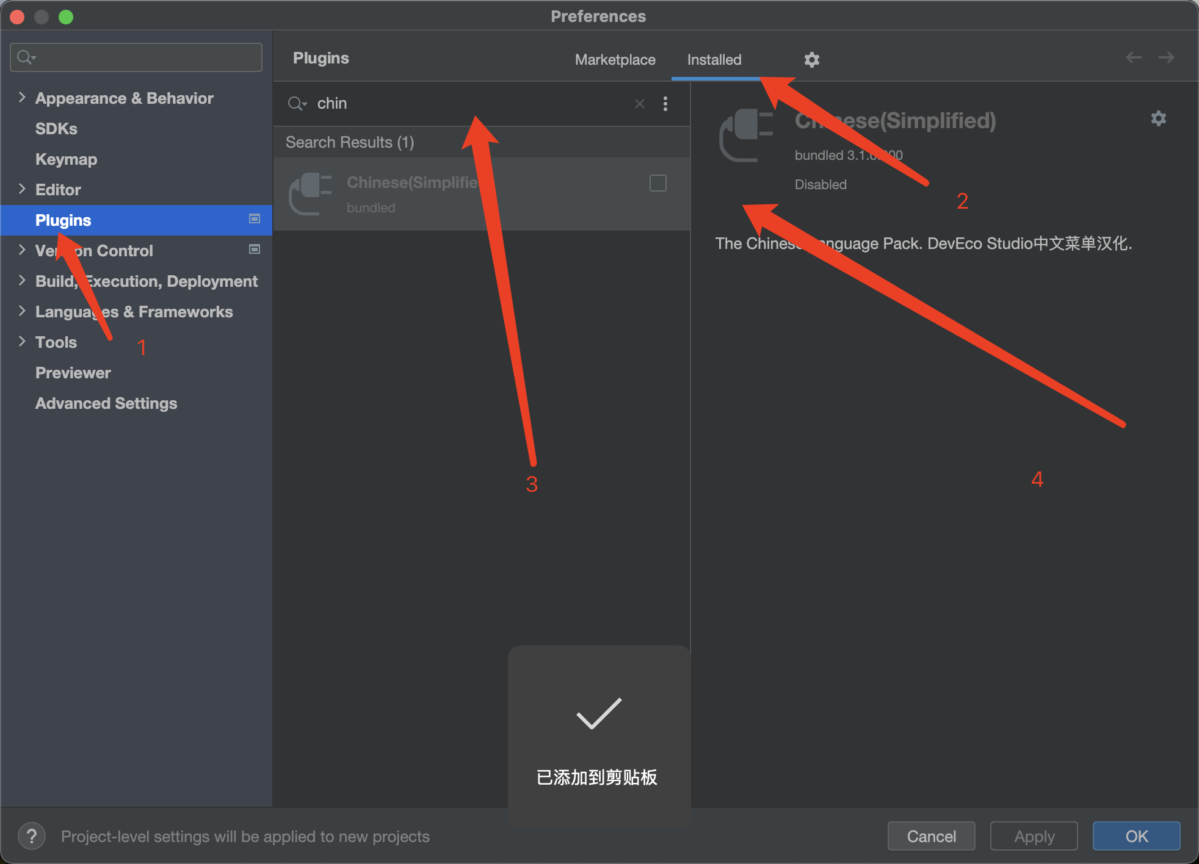Click the help question mark button

[x=32, y=836]
